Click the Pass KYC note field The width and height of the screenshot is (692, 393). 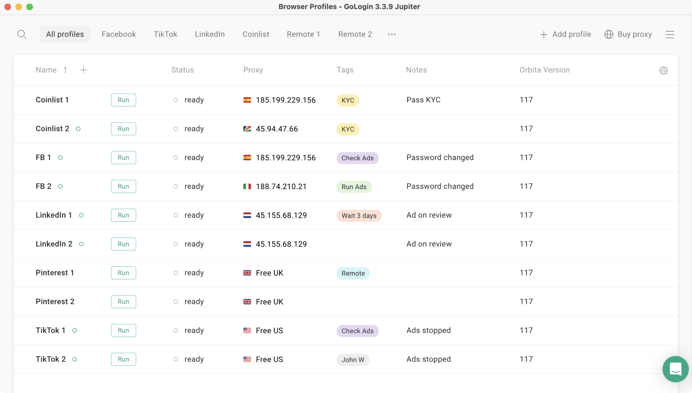(423, 100)
